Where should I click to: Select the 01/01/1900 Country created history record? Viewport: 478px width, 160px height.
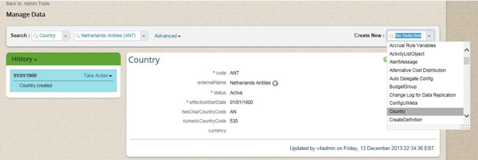click(63, 80)
